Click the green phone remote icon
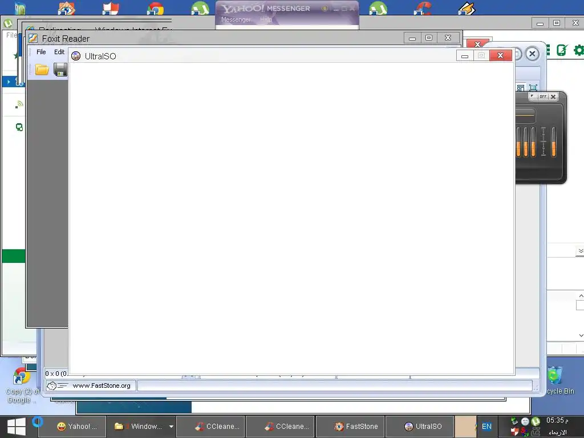The height and width of the screenshot is (438, 584). (x=562, y=50)
